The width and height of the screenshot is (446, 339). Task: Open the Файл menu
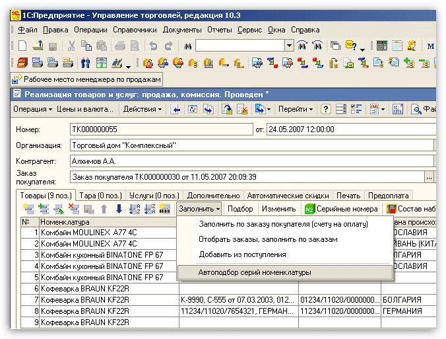27,30
